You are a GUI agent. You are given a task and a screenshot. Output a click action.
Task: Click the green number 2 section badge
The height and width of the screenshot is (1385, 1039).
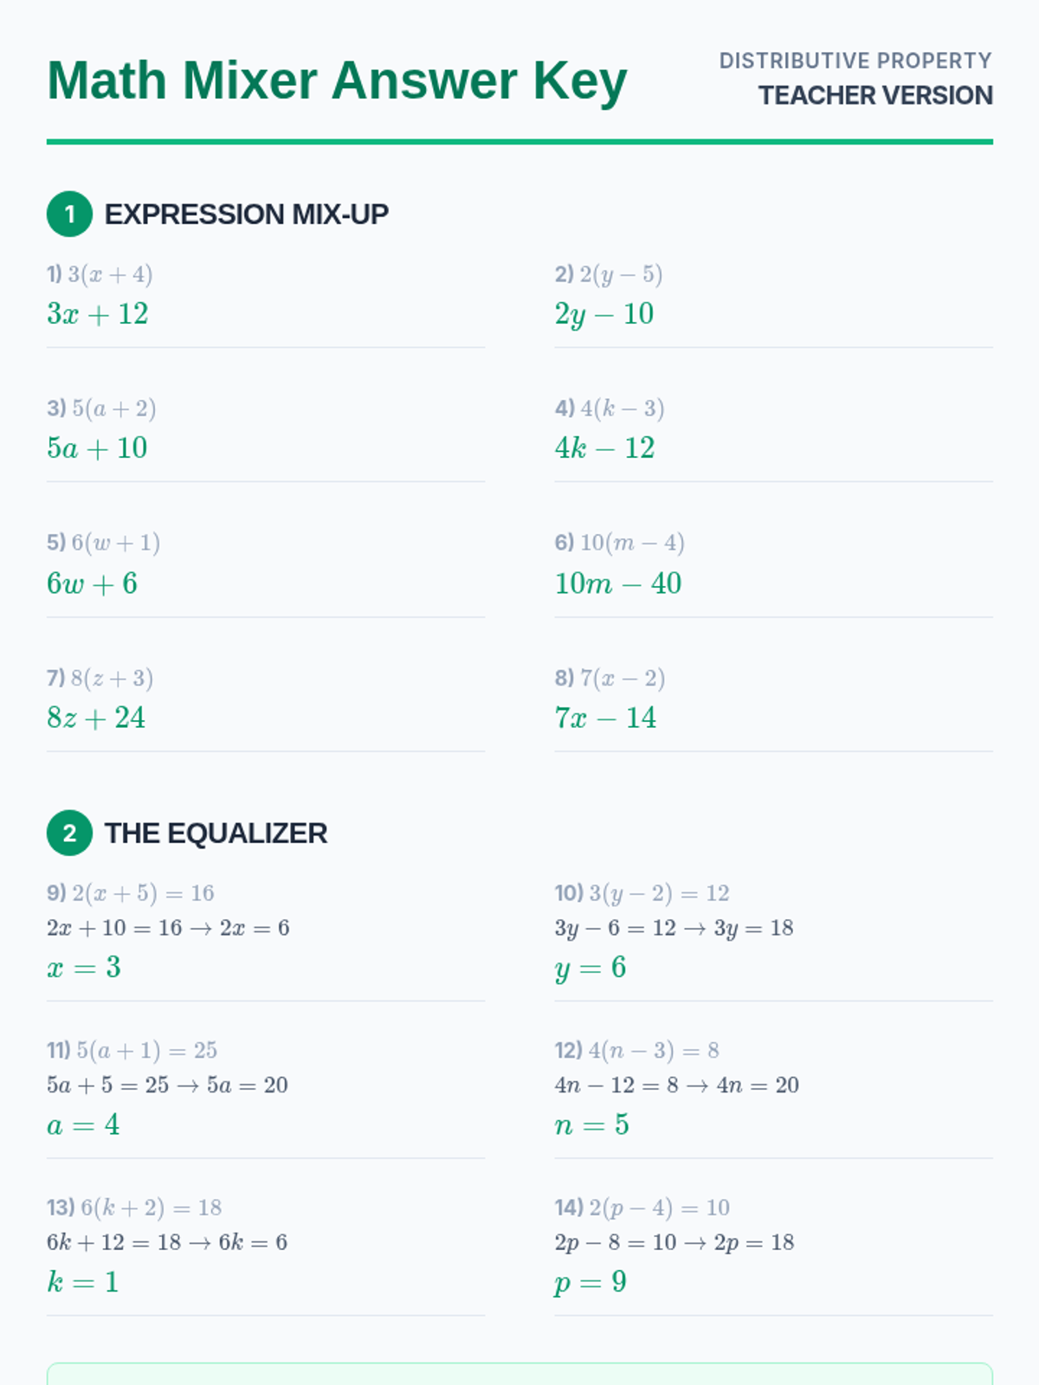pos(69,833)
